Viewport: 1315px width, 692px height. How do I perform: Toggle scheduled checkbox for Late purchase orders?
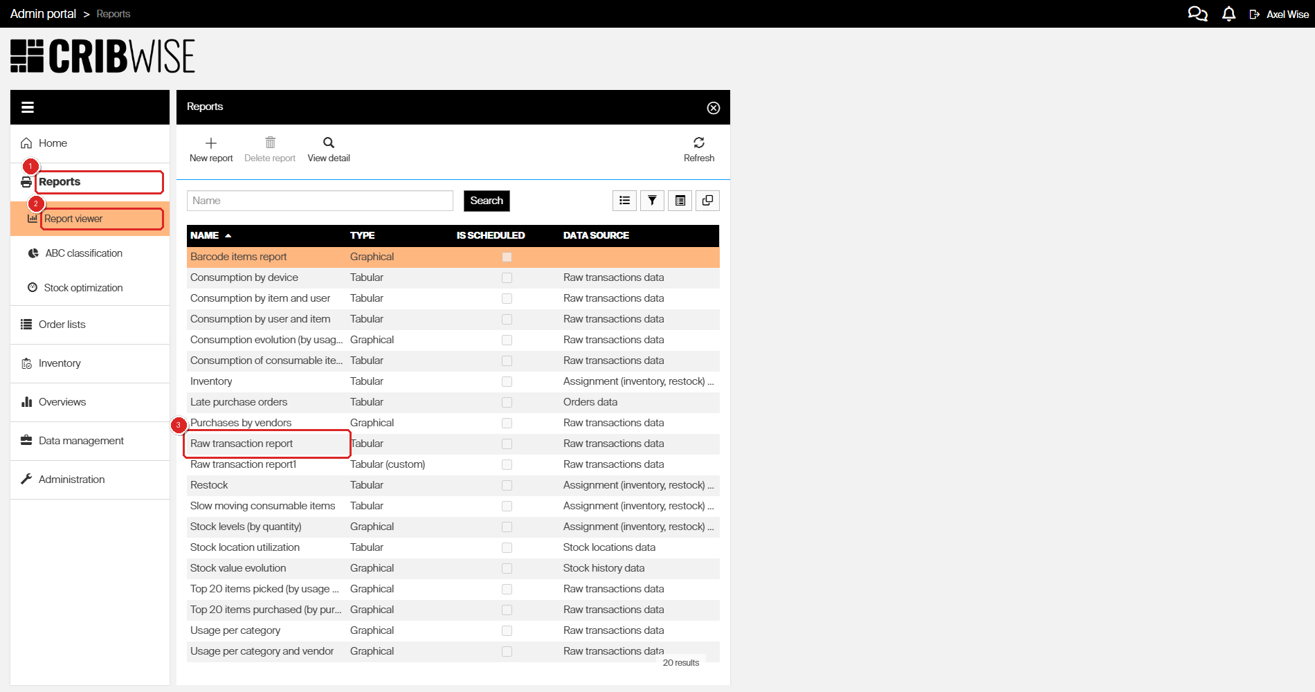(507, 402)
